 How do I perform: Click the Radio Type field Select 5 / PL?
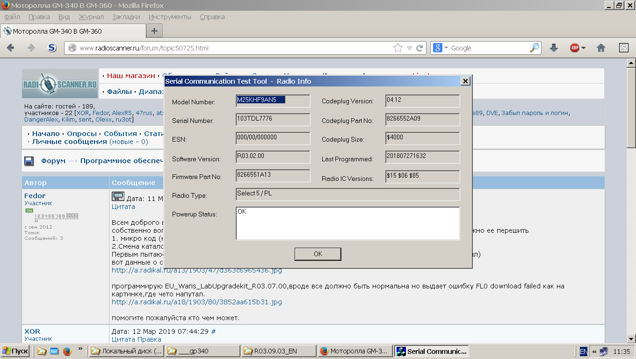tap(348, 194)
